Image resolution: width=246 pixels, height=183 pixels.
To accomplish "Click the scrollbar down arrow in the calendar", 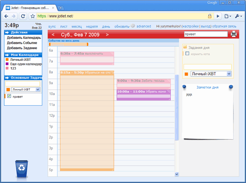I will (177, 174).
